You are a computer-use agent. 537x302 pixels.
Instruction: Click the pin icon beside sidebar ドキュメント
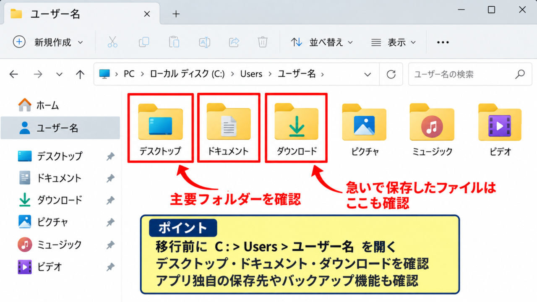point(110,178)
